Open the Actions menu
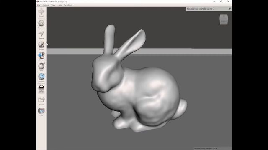 46,5
